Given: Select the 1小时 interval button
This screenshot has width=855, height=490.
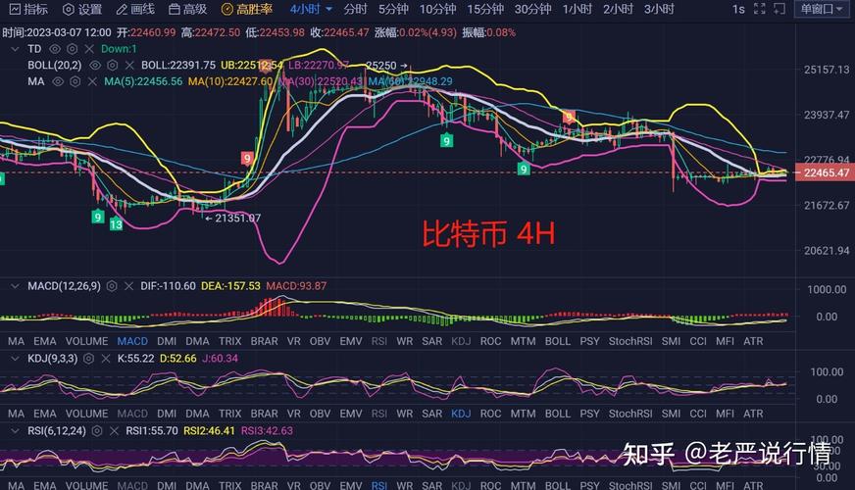Looking at the screenshot, I should 578,9.
